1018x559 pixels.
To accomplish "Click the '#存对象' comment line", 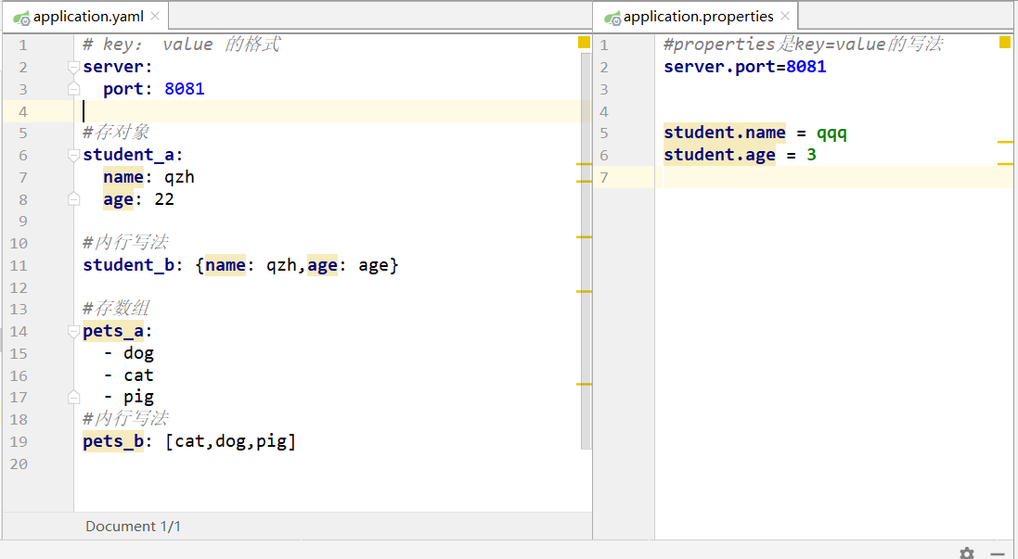I will click(x=116, y=133).
